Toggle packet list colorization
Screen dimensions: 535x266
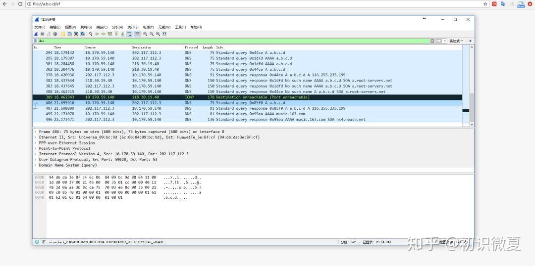138,34
